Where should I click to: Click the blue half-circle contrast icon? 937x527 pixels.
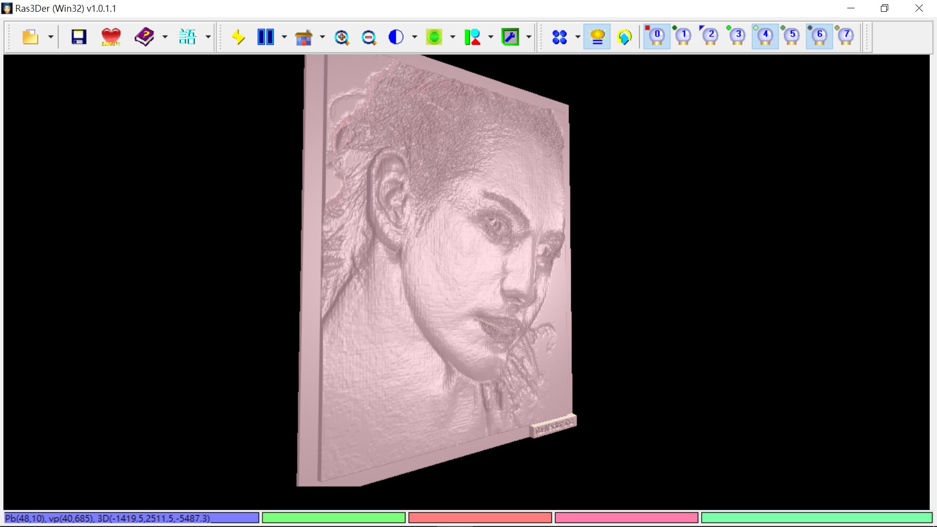[x=396, y=37]
